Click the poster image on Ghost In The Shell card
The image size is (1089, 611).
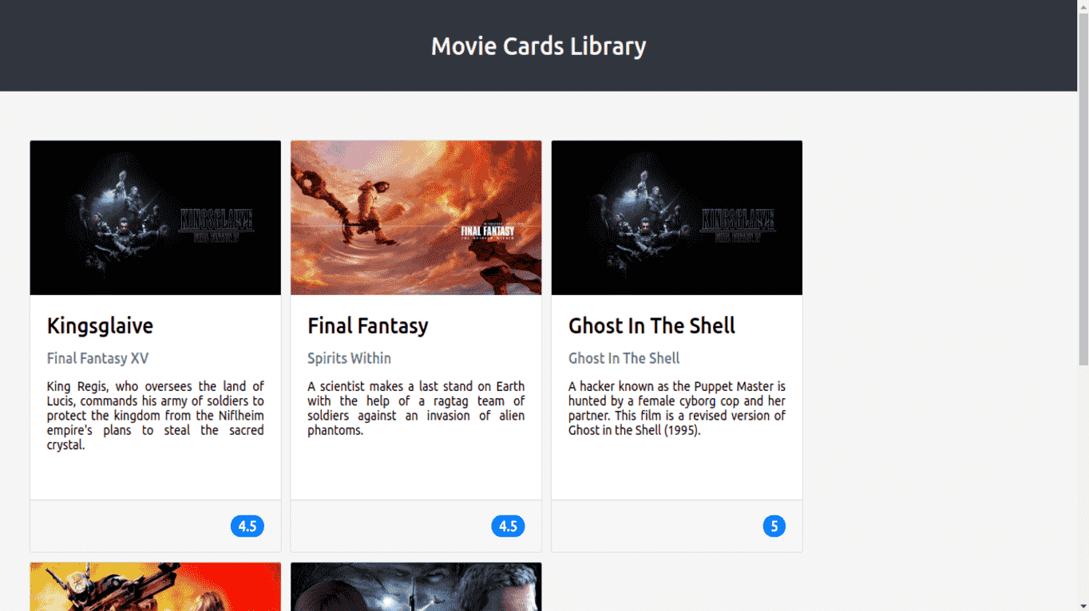tap(676, 218)
